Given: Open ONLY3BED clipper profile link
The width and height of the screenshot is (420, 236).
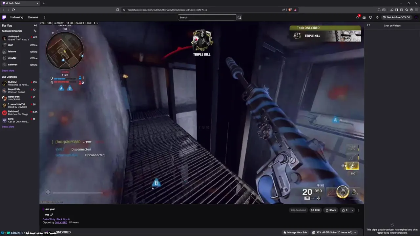Looking at the screenshot, I should (61, 223).
